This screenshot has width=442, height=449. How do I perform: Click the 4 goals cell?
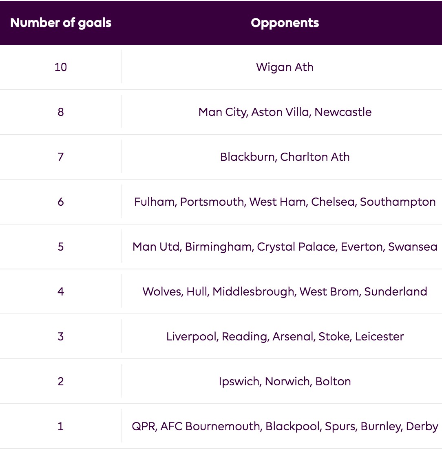pos(61,291)
